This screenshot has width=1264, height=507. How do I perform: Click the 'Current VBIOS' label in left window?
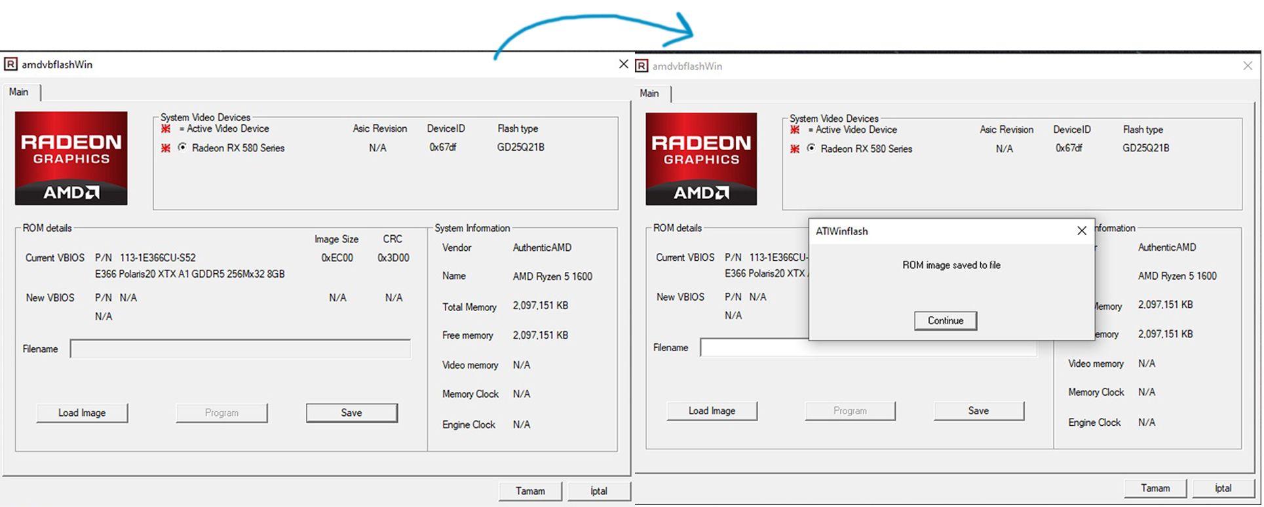point(55,258)
